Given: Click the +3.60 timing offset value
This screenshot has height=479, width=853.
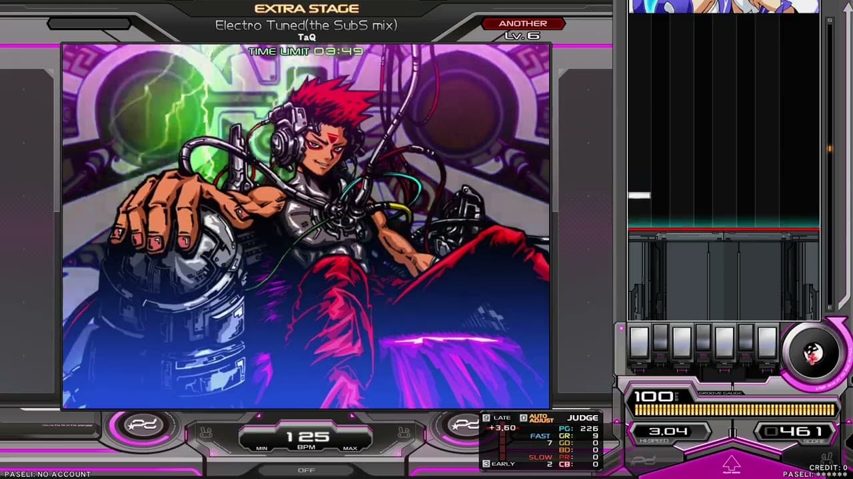Looking at the screenshot, I should tap(502, 428).
